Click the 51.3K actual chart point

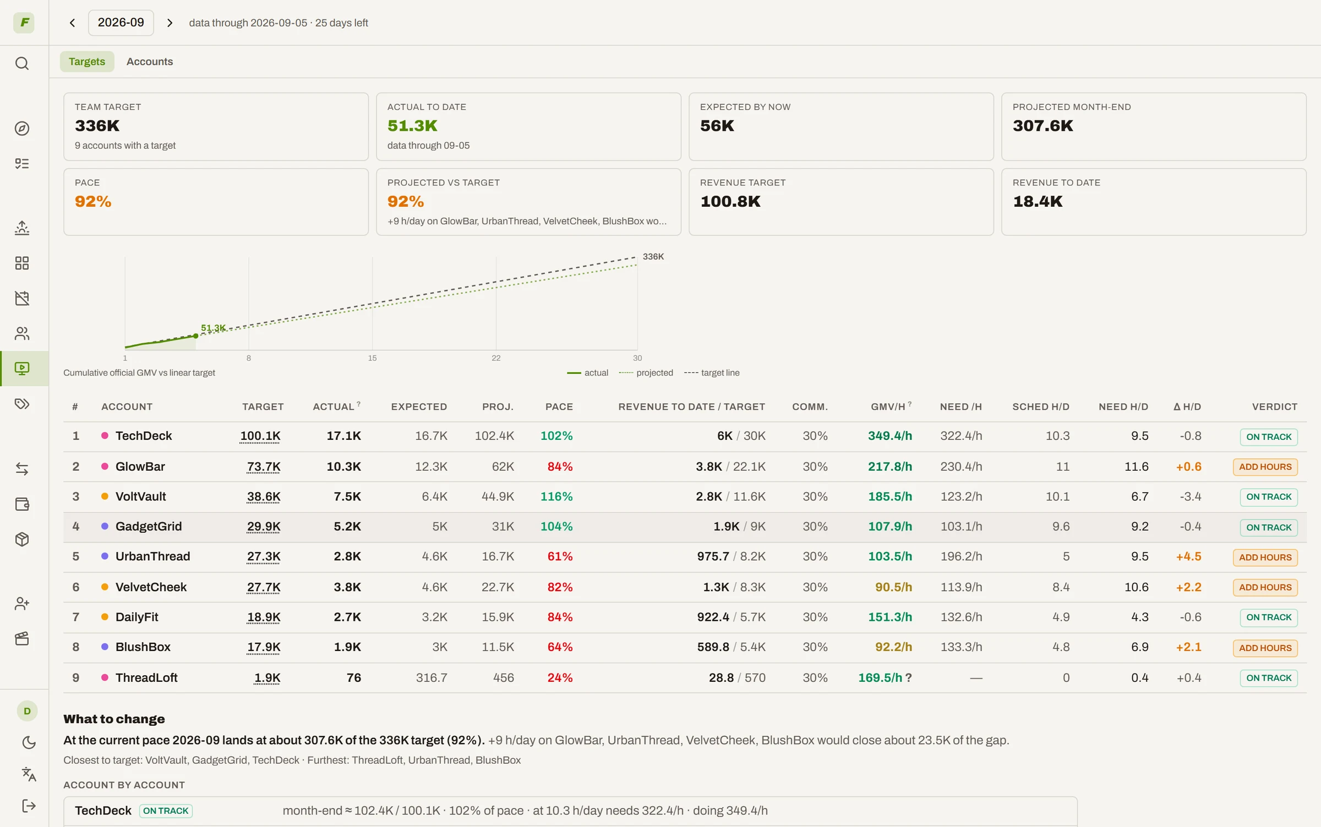pos(195,336)
